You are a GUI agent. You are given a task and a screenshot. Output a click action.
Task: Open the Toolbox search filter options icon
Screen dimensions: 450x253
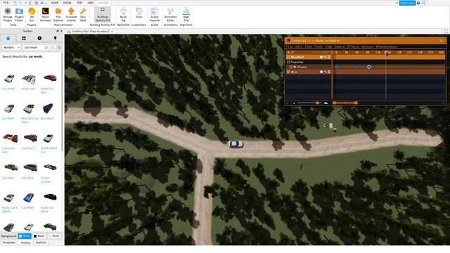(59, 47)
